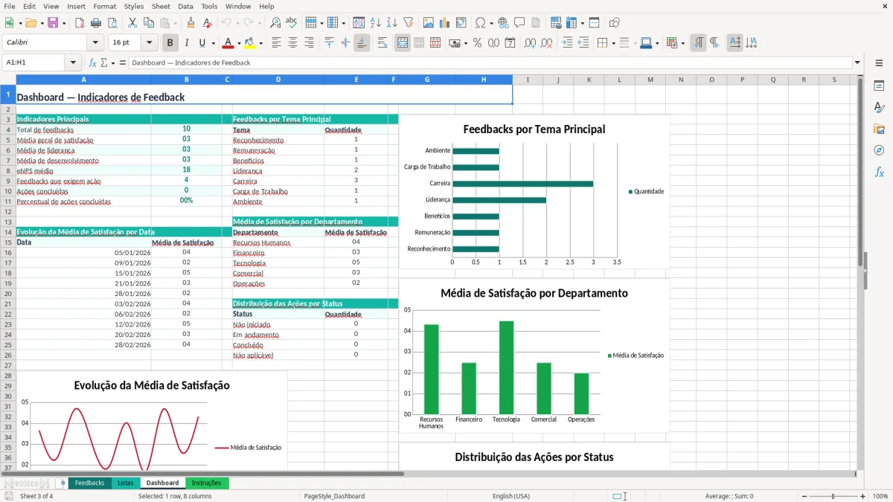
Task: Open the Styles menu
Action: coord(134,6)
